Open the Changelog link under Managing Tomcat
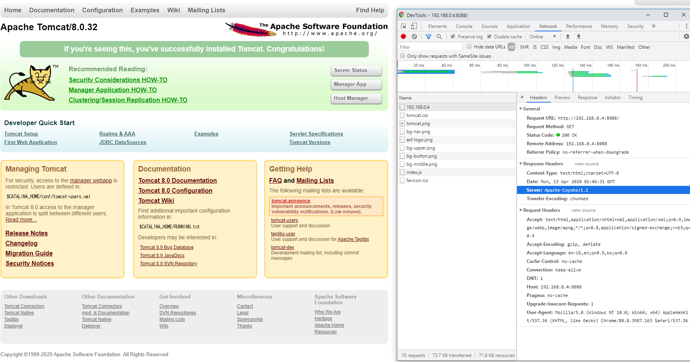Screen dimensions: 690x362 pos(21,243)
